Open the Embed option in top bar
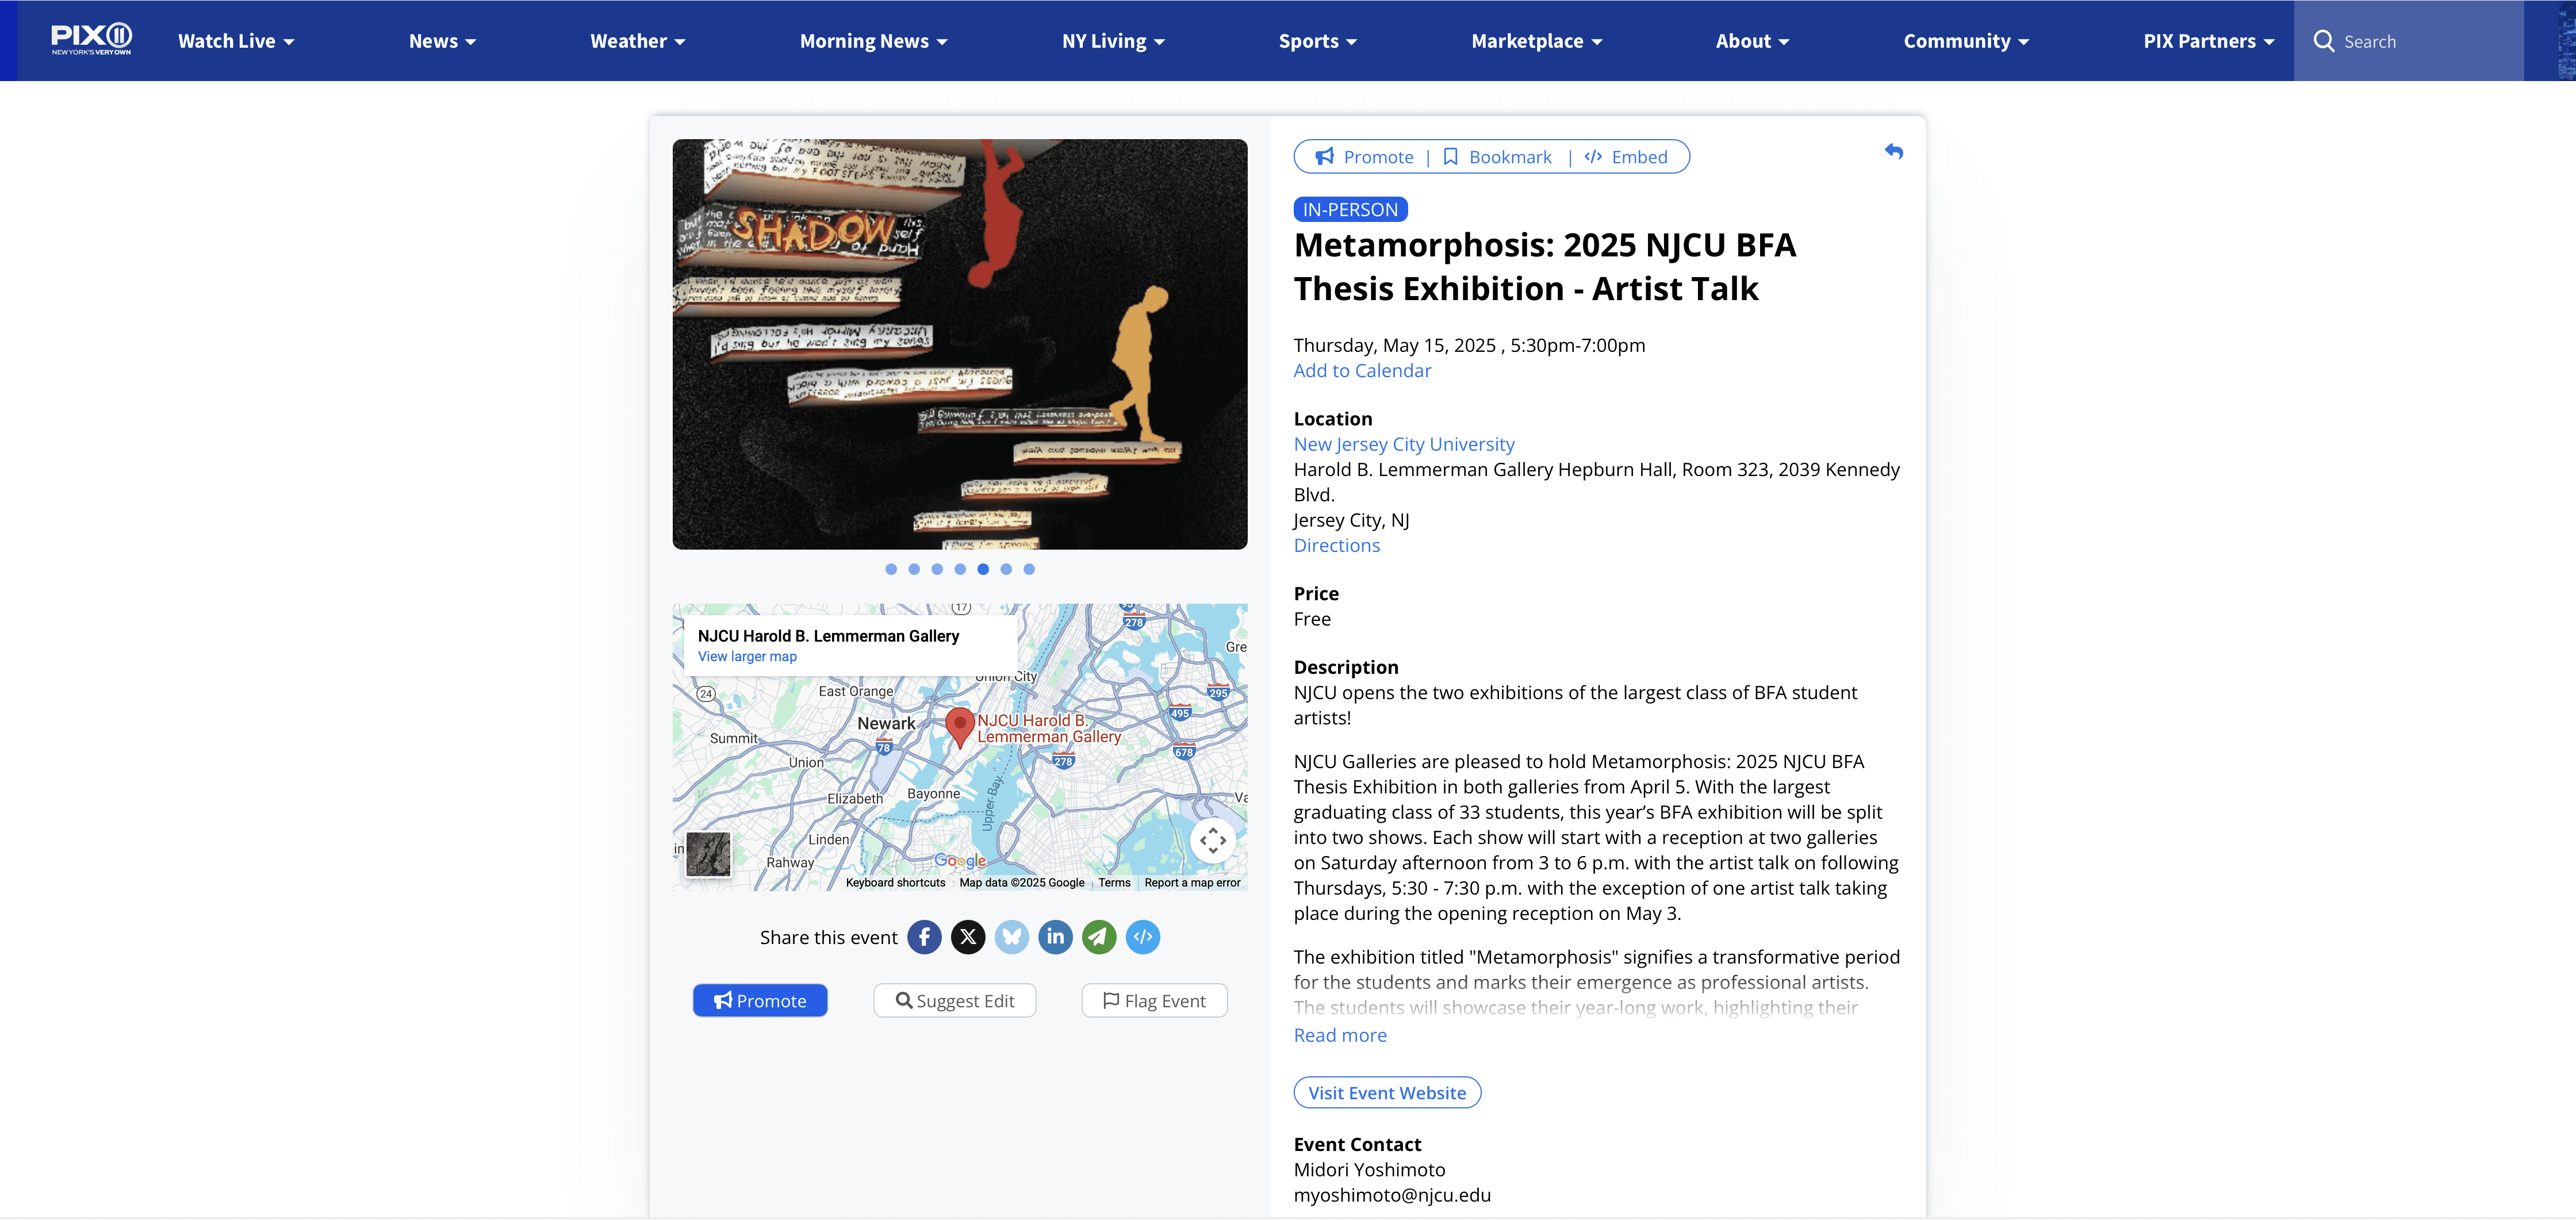Viewport: 2576px width, 1220px height. pyautogui.click(x=1626, y=157)
